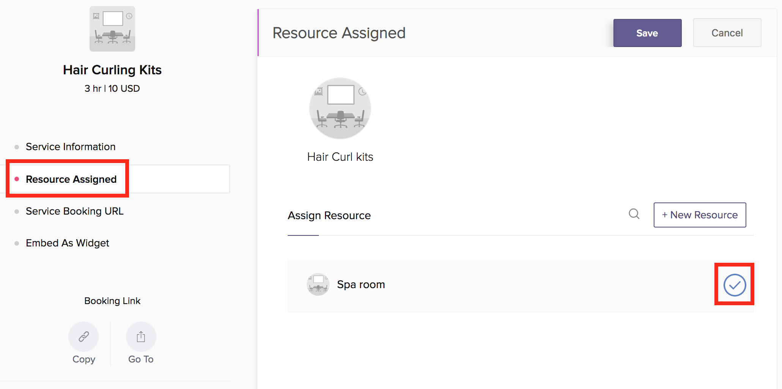Click the Spa room resource name
This screenshot has height=389, width=782.
click(x=361, y=284)
